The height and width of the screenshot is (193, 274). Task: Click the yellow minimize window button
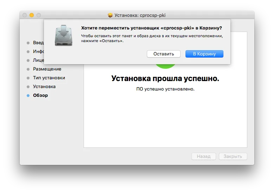(32, 15)
